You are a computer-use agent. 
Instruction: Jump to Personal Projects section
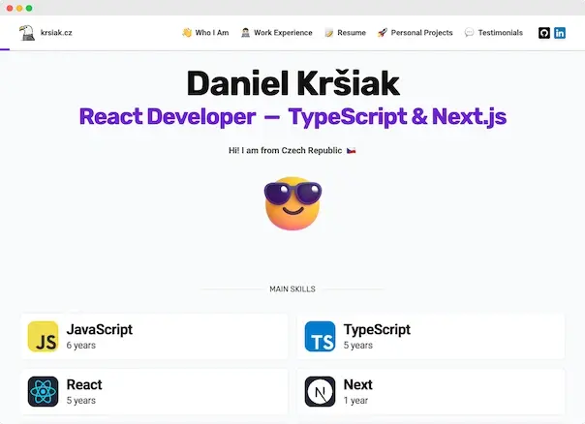pos(421,33)
